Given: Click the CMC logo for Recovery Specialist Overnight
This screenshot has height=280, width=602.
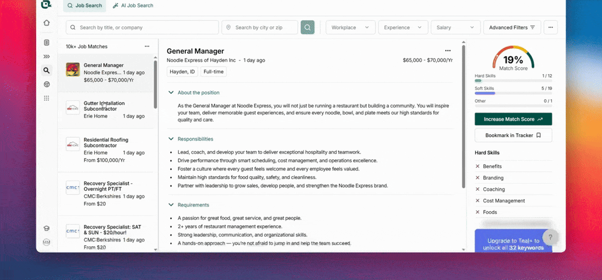Looking at the screenshot, I should [x=73, y=188].
